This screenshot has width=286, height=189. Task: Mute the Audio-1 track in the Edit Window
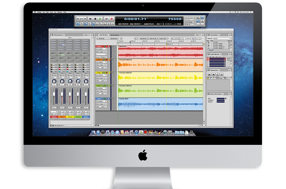pos(103,59)
